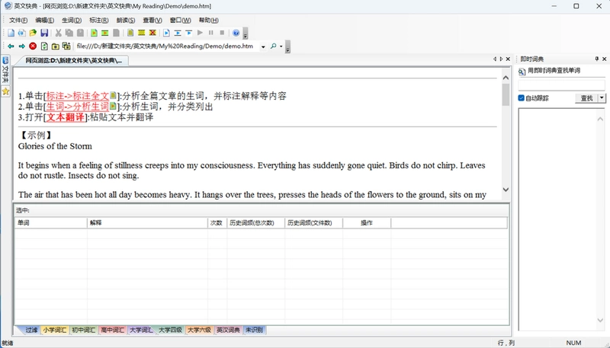610x348 pixels.
Task: Expand the address bar URL dropdown
Action: (263, 46)
